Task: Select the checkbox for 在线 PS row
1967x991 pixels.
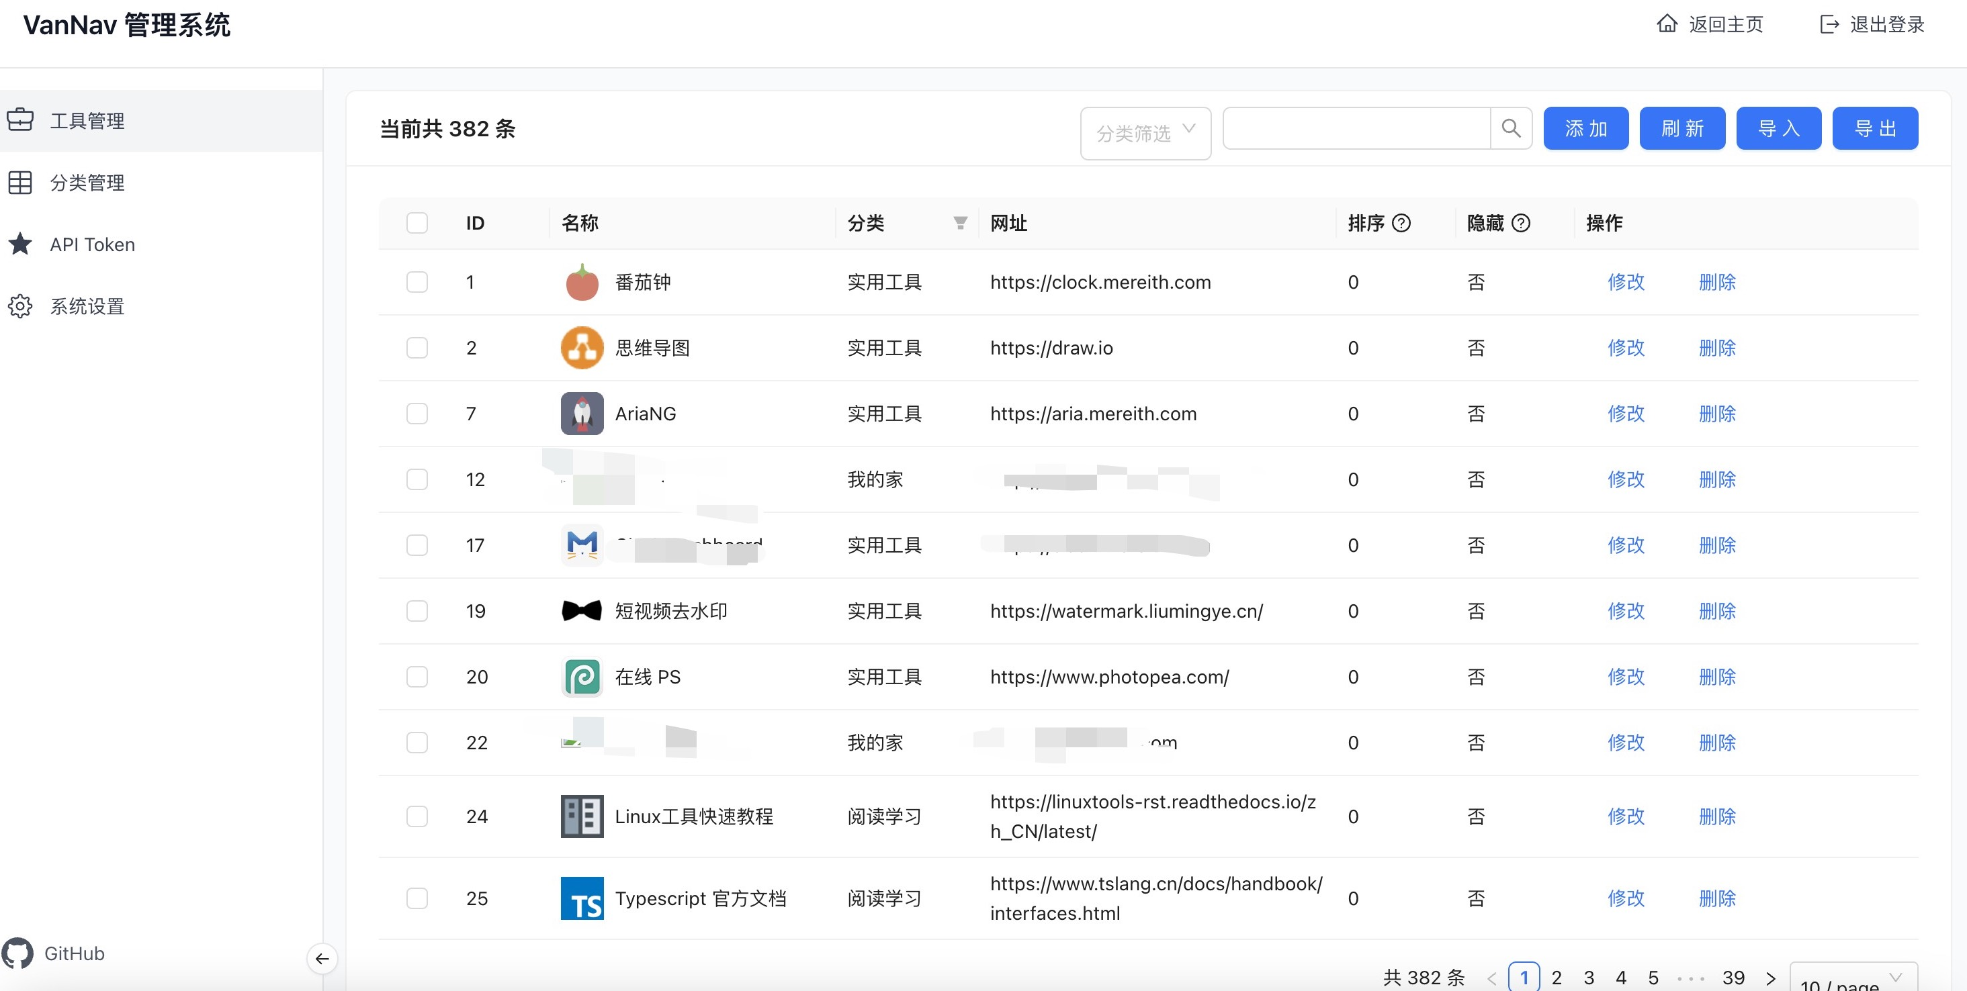Action: (x=417, y=677)
